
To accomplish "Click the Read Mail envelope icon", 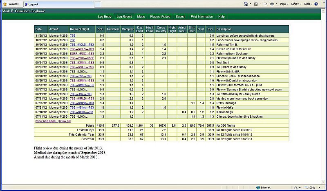I will pos(265,4).
